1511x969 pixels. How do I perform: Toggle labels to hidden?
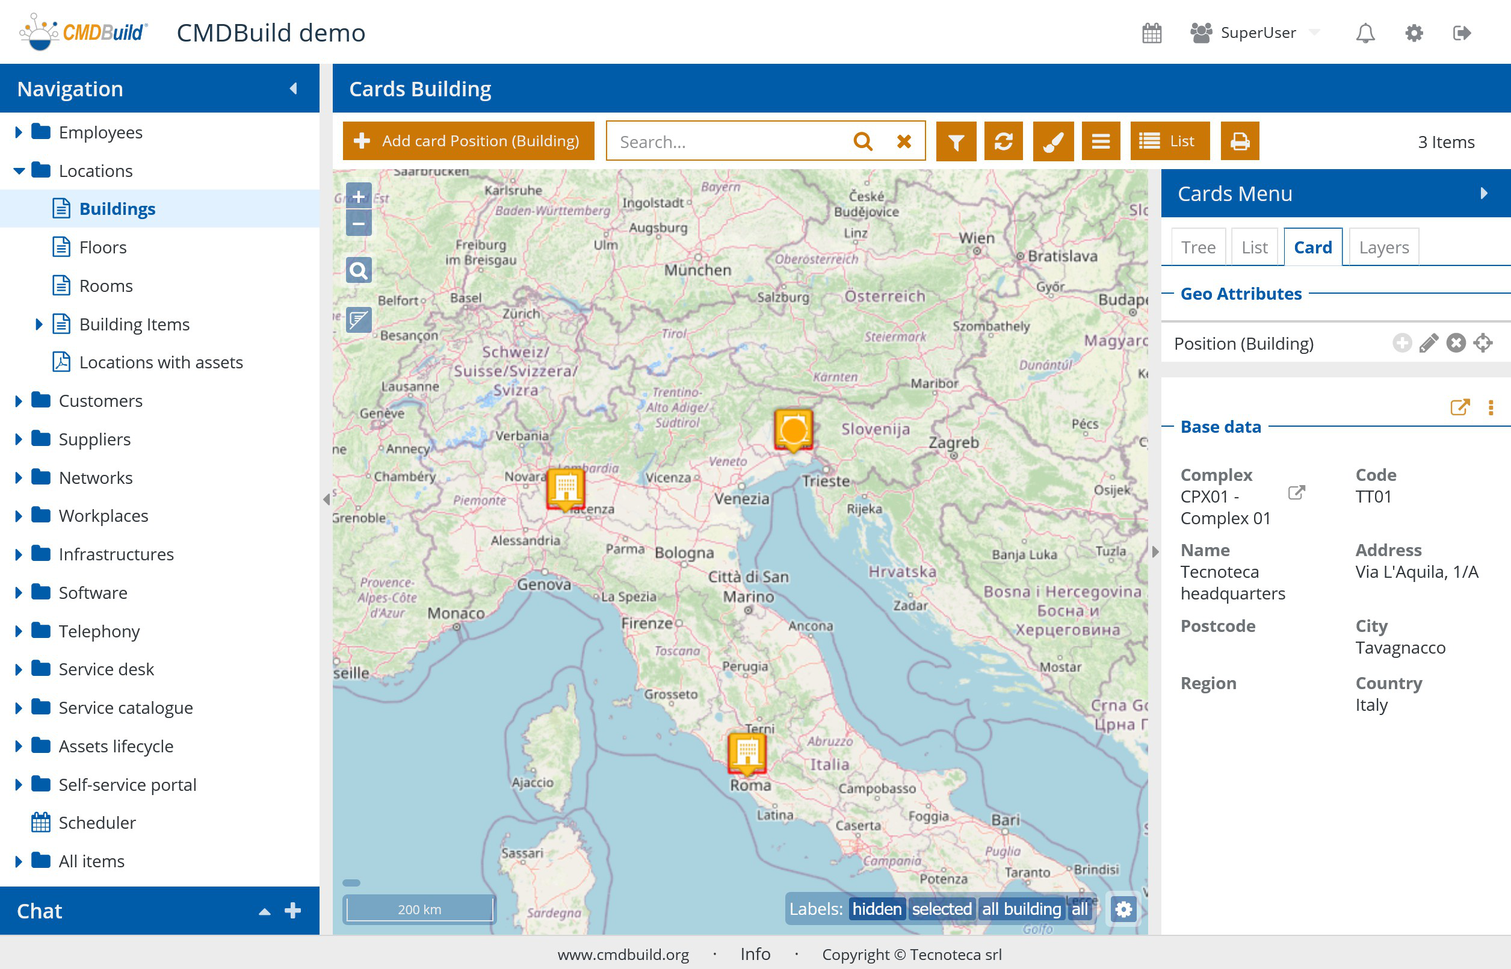[x=876, y=909]
